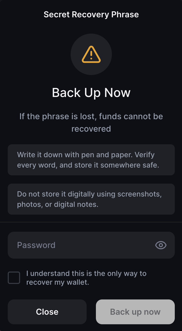
Task: Click the "Back up now" button
Action: click(135, 312)
